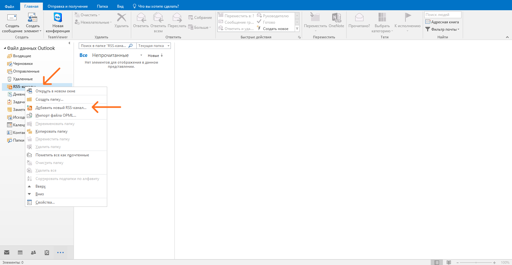Toggle sort order Новые arrow
Viewport: 512px width, 265px height.
click(x=162, y=55)
